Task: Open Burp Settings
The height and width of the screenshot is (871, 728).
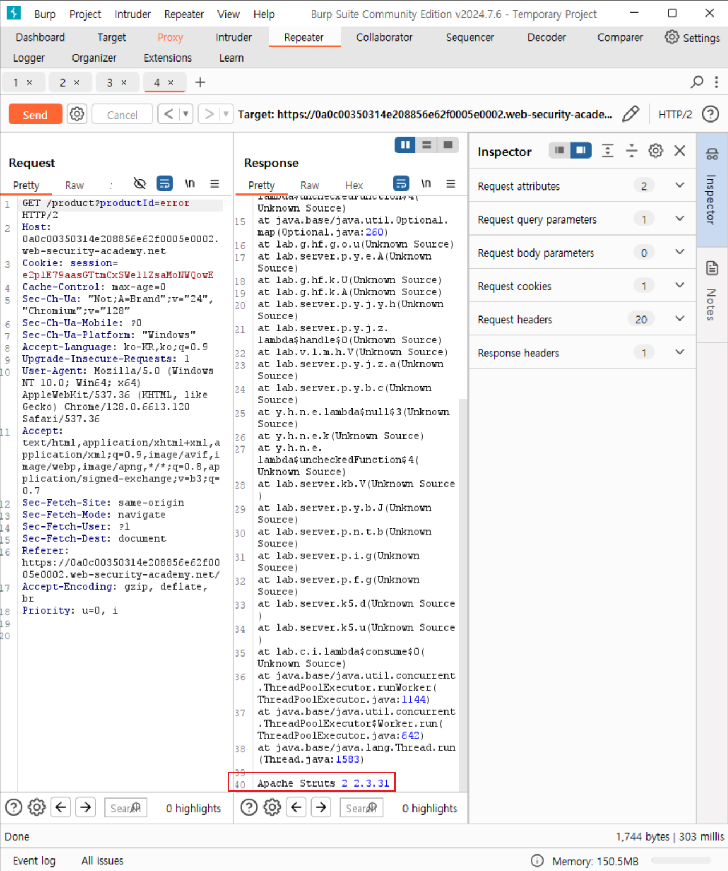Action: 692,38
